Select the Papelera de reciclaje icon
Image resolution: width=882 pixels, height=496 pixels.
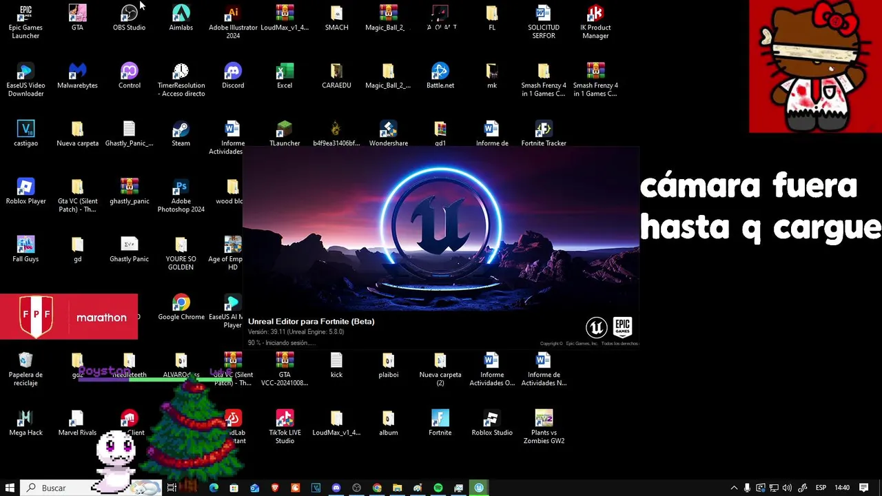pos(25,369)
